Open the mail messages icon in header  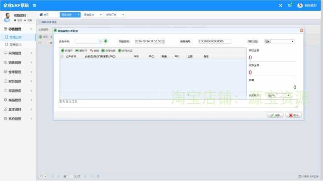(x=290, y=5)
